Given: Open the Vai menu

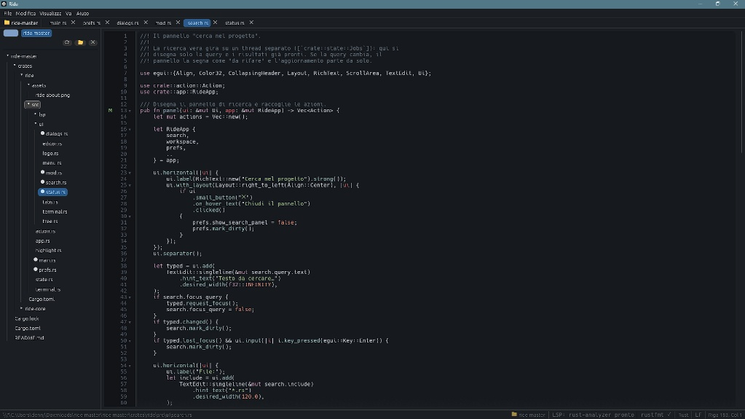Looking at the screenshot, I should coord(68,13).
